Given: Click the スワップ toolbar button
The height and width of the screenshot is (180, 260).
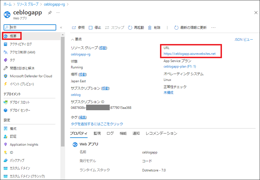Looking at the screenshot, I should (x=114, y=28).
